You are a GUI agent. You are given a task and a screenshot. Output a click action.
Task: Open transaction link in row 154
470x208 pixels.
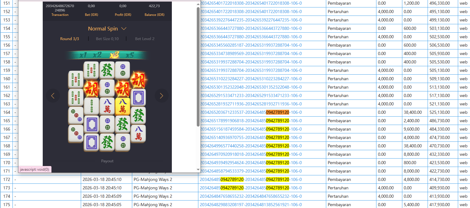pos(251,28)
